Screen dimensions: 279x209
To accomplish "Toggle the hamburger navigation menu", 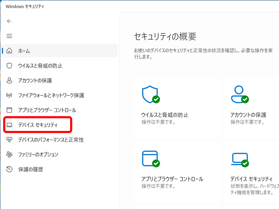I will (x=9, y=36).
